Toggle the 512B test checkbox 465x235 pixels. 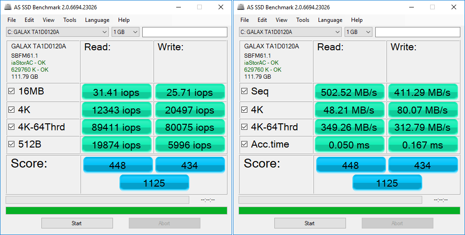12,145
